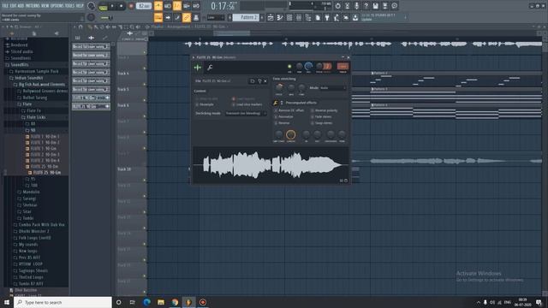Image resolution: width=548 pixels, height=308 pixels.
Task: Open the piano roll view icon
Action: point(280,17)
